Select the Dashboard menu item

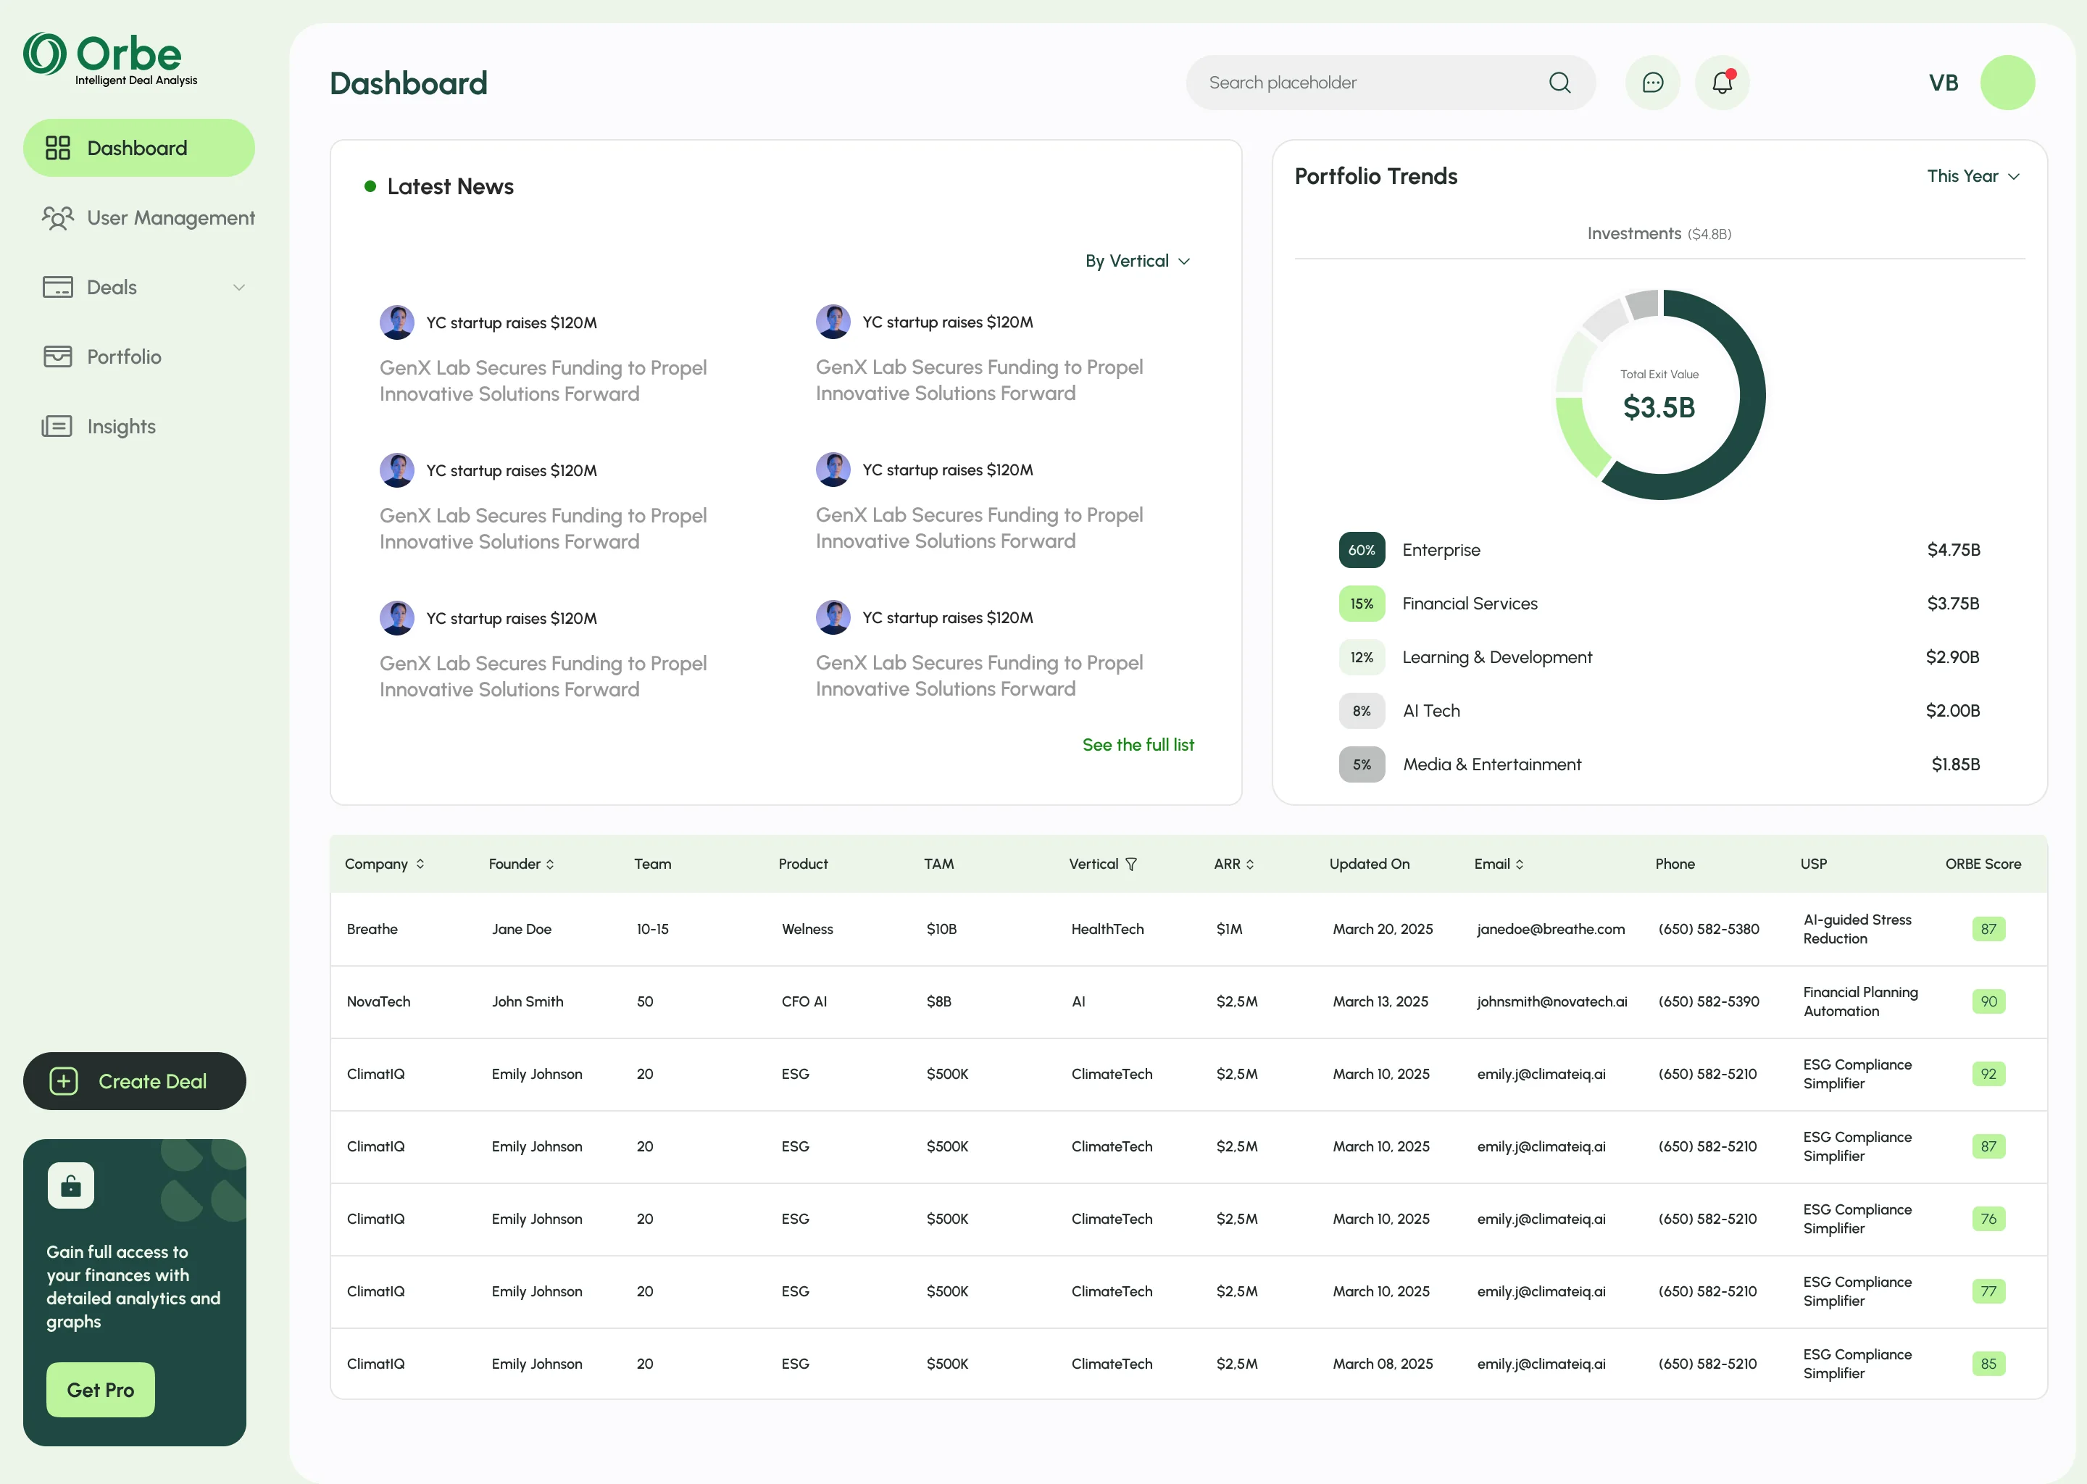click(139, 148)
